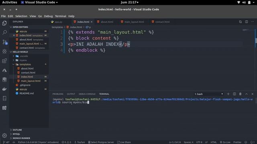Collapse the Open Editors section
The image size is (257, 144).
coord(20,27)
